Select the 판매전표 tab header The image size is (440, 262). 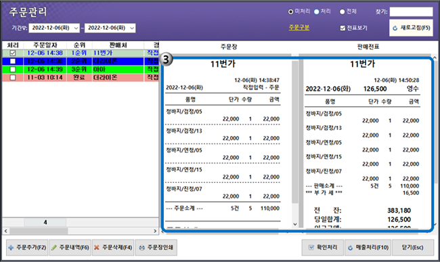pyautogui.click(x=368, y=47)
